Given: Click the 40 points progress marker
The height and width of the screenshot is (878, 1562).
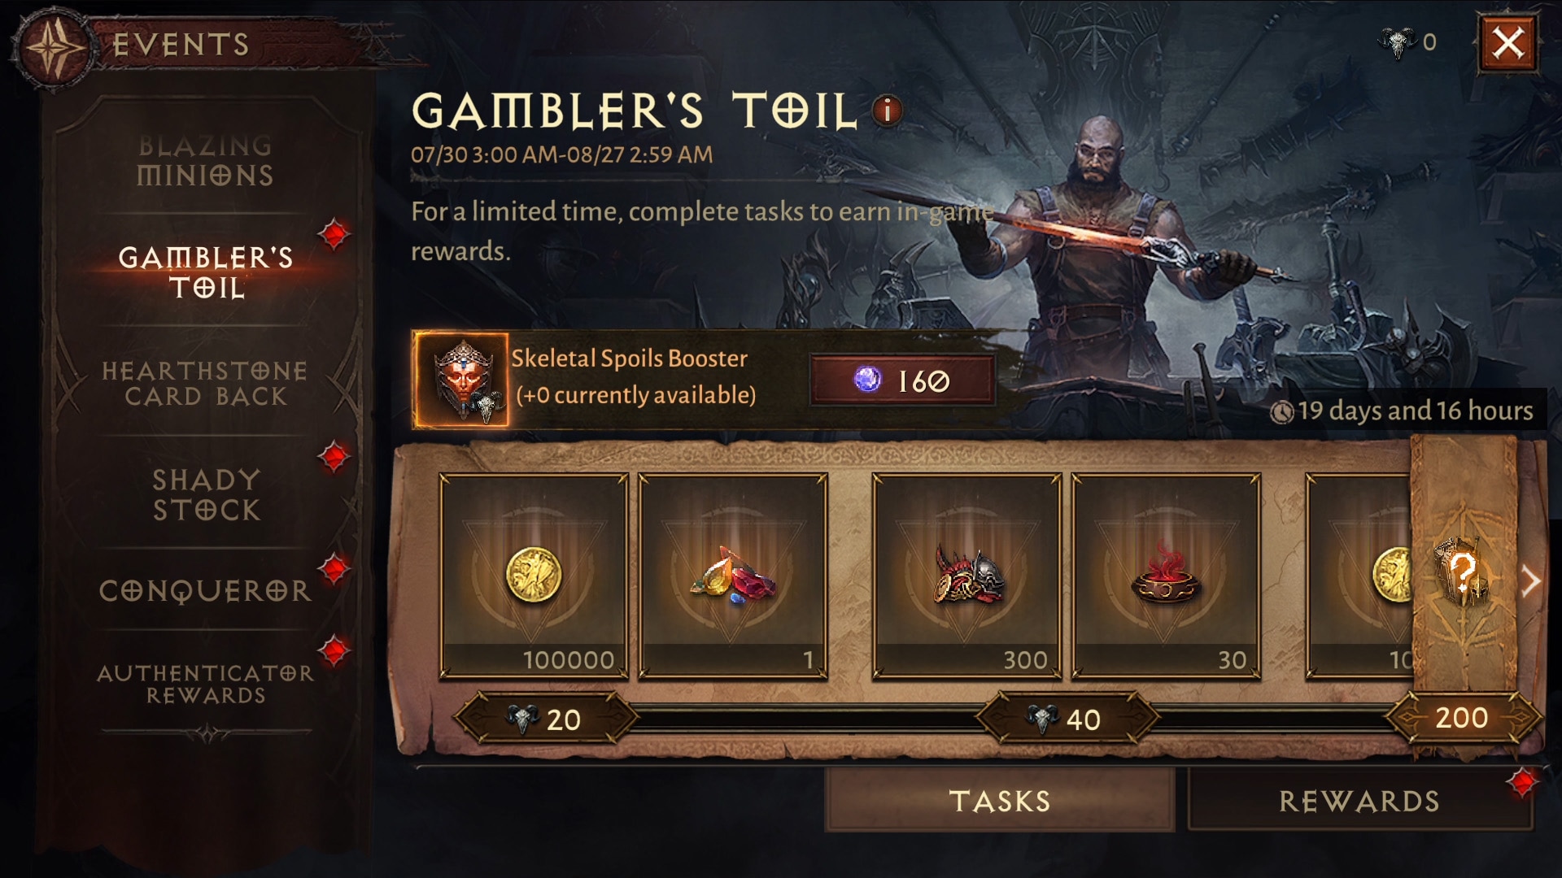Looking at the screenshot, I should point(1067,719).
